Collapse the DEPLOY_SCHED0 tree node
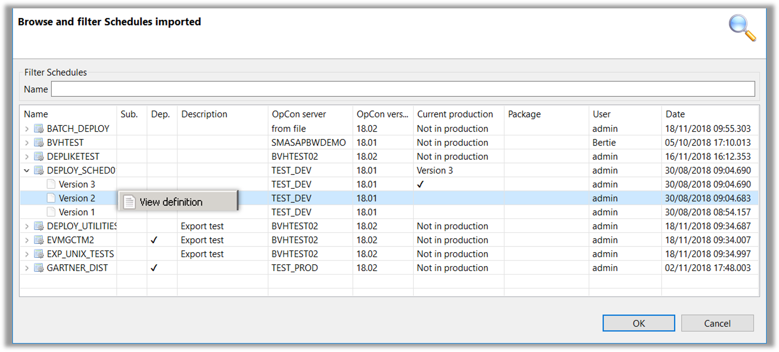This screenshot has height=352, width=779. click(27, 171)
